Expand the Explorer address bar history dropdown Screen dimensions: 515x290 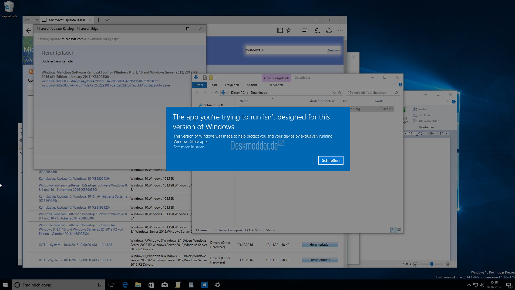[334, 93]
